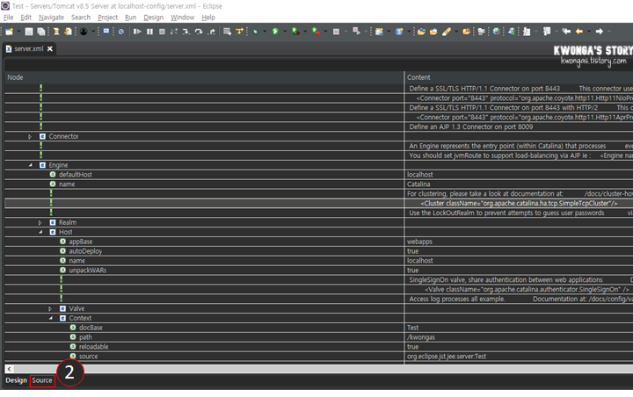Open the Back history dropdown arrow

click(x=589, y=32)
